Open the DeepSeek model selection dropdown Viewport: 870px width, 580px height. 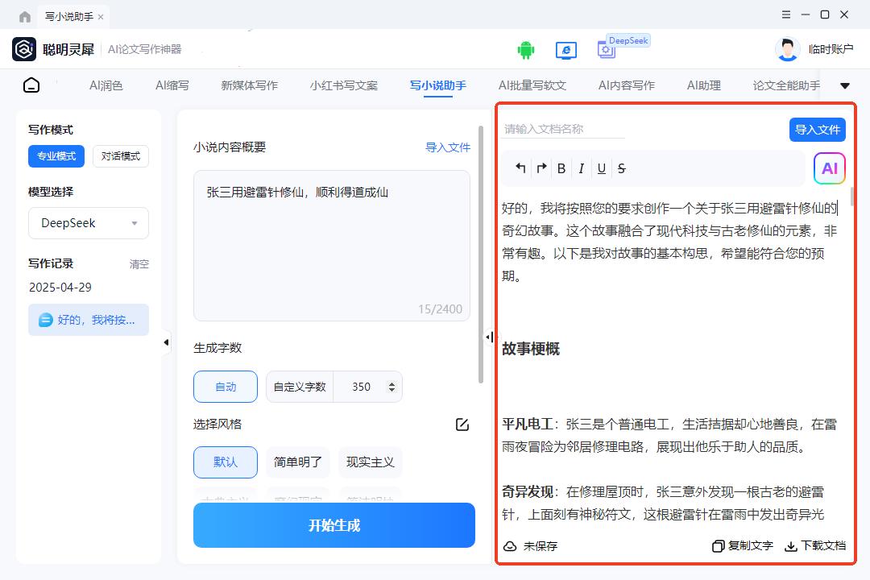[89, 223]
